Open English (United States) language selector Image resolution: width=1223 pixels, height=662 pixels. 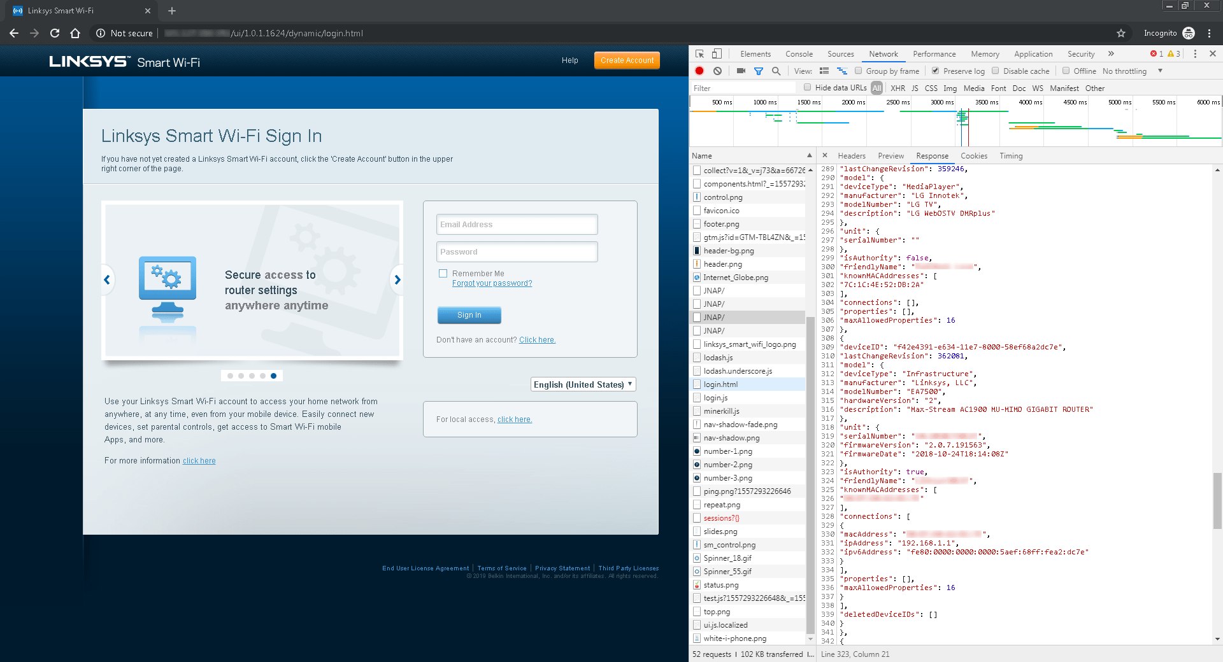(x=583, y=384)
